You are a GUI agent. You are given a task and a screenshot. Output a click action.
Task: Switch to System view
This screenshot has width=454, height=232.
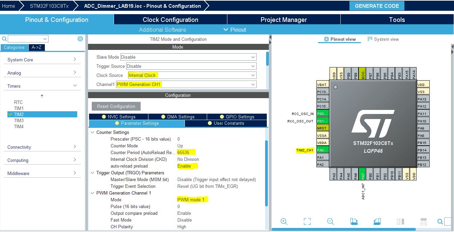[383, 39]
